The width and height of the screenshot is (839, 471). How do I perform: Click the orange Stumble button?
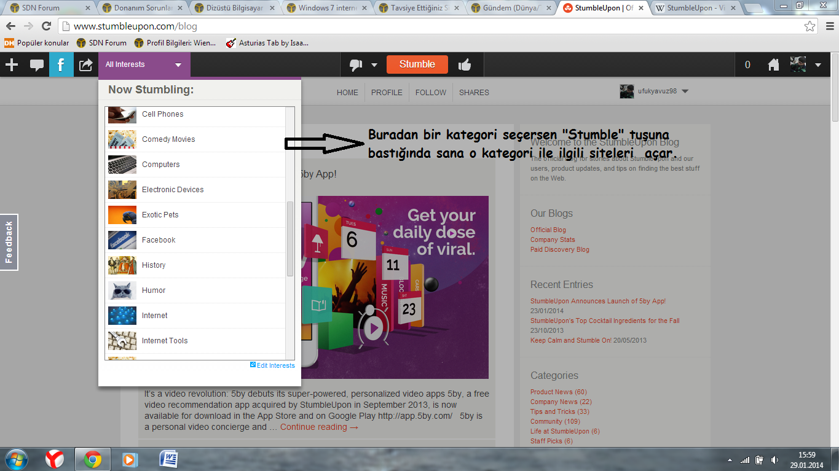pyautogui.click(x=417, y=64)
